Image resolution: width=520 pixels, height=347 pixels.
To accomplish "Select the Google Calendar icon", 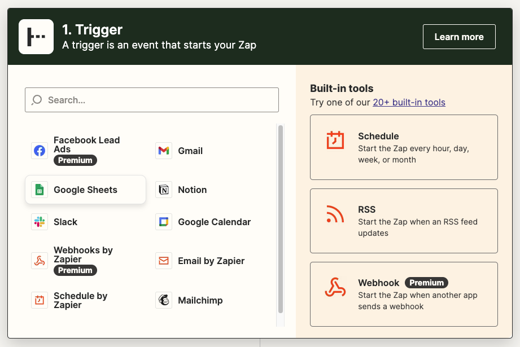I will point(164,222).
